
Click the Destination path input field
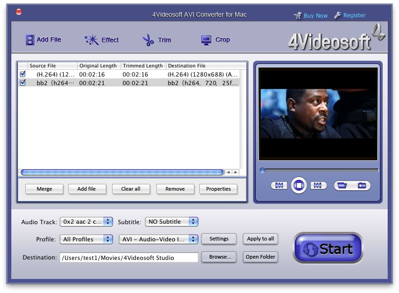[x=129, y=258]
